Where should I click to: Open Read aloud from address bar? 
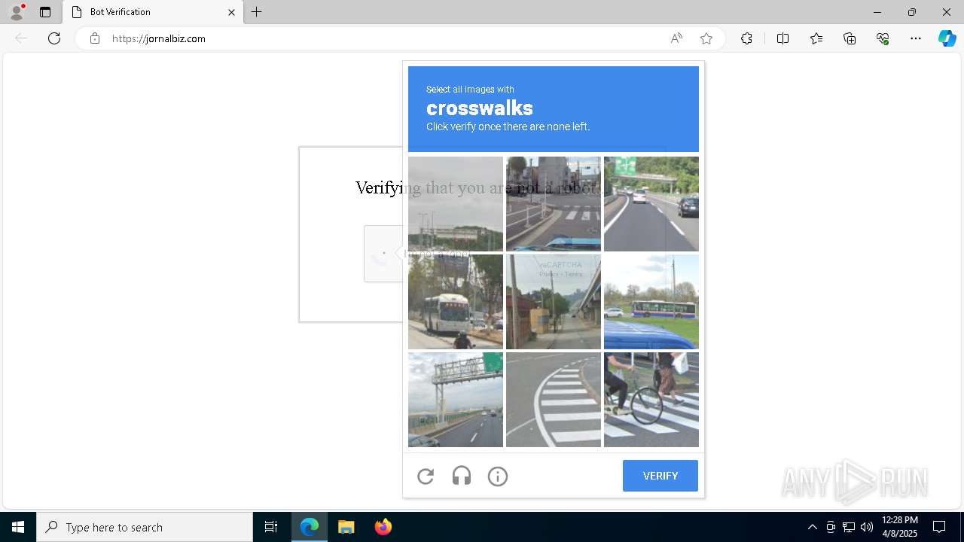(x=676, y=38)
